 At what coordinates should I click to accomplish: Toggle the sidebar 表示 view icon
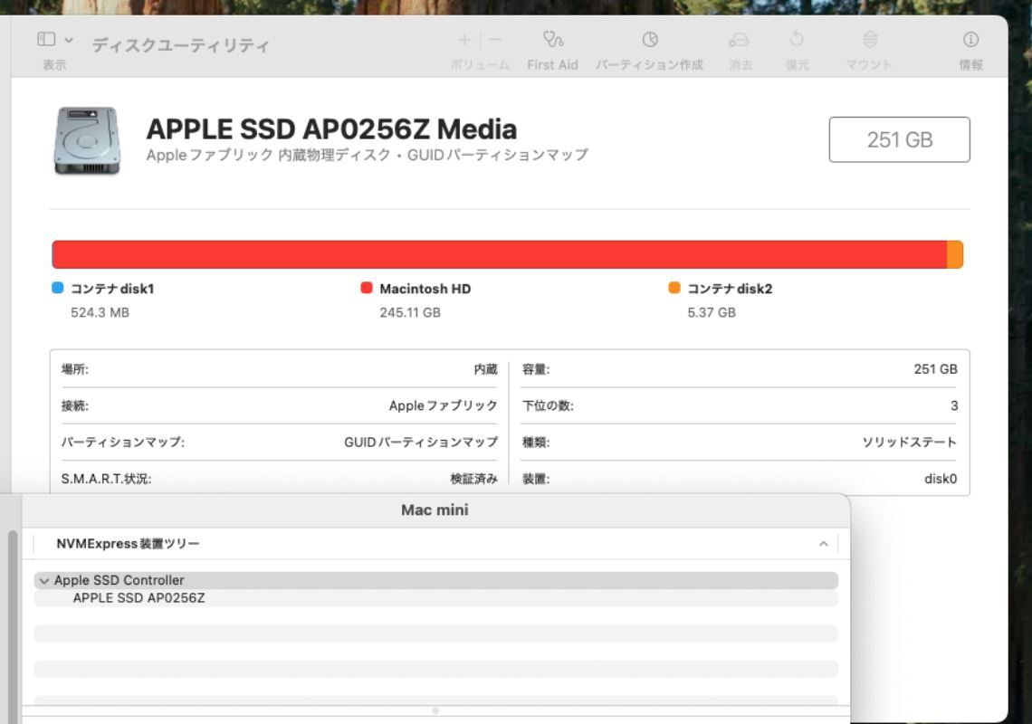pos(46,40)
